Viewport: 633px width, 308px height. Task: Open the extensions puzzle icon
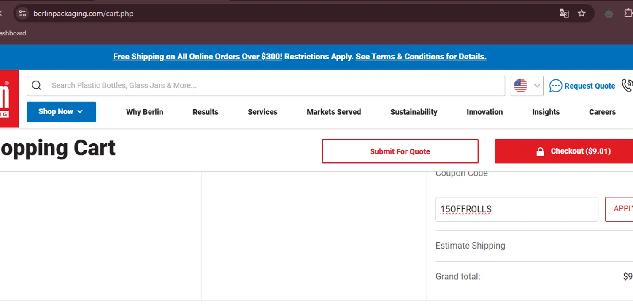pyautogui.click(x=628, y=13)
